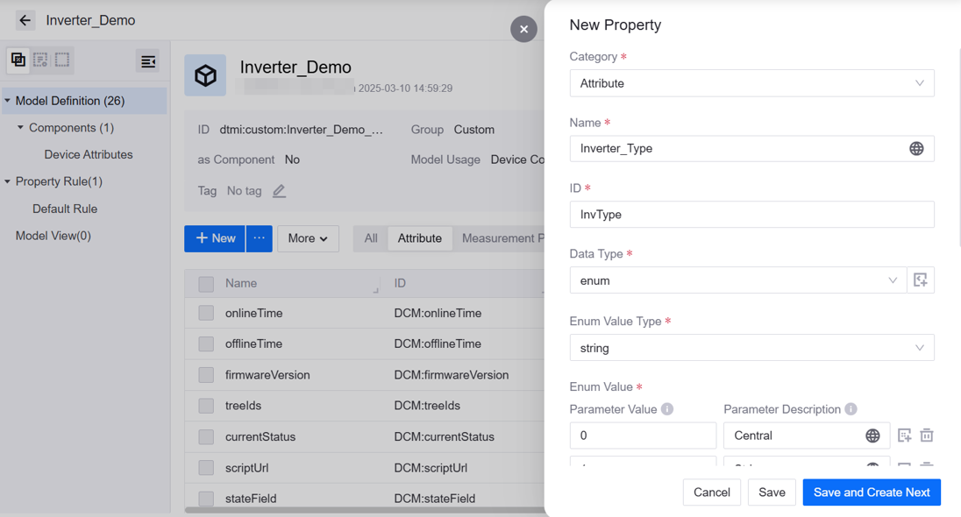Click the globe icon in Name field

pos(916,149)
